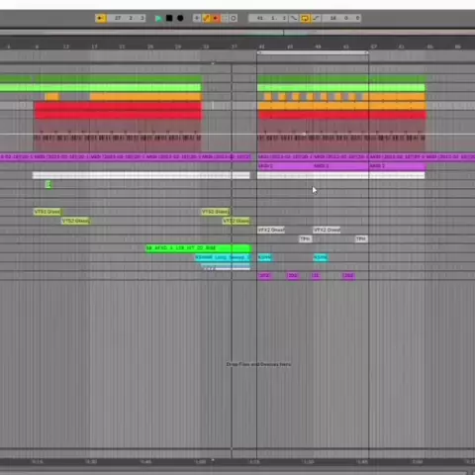Click the Drop Files and Devices Here area
This screenshot has height=475, width=475.
tap(258, 364)
